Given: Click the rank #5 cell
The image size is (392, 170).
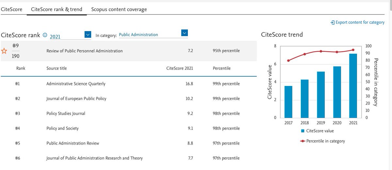Looking at the screenshot, I should 18,143.
